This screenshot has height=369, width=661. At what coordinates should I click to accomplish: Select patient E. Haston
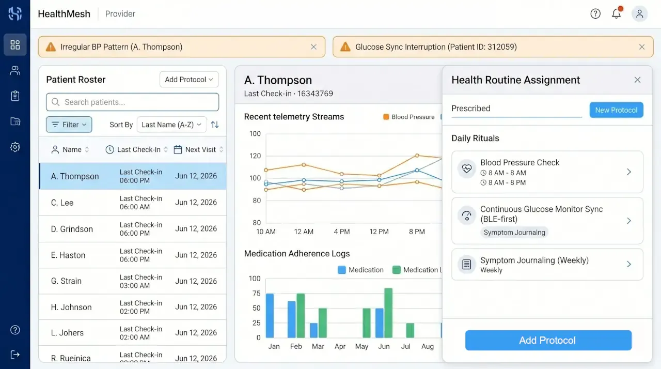132,255
